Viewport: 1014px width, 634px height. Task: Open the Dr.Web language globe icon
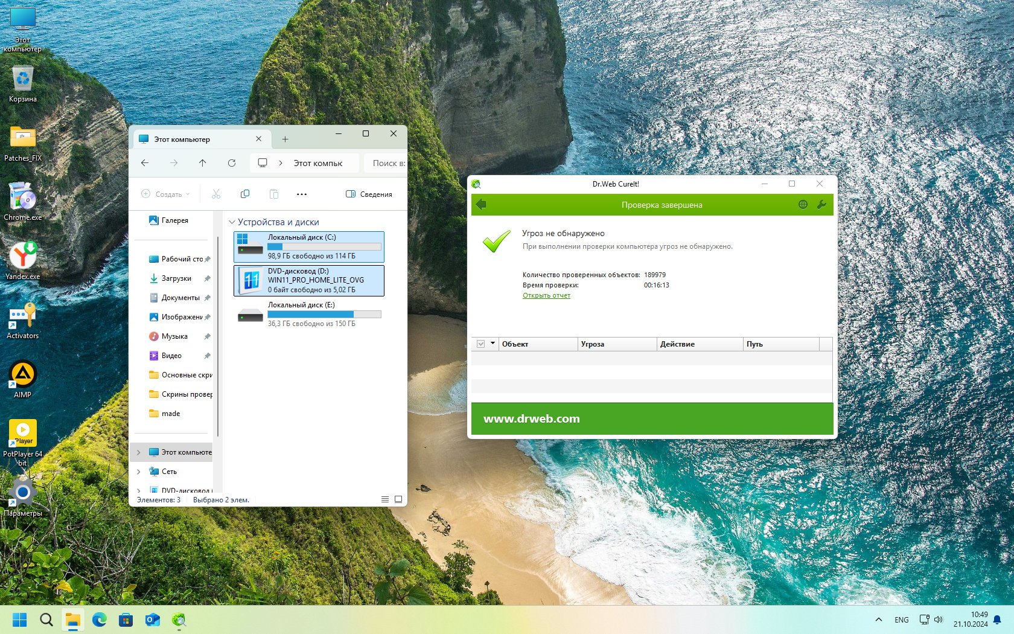coord(803,205)
